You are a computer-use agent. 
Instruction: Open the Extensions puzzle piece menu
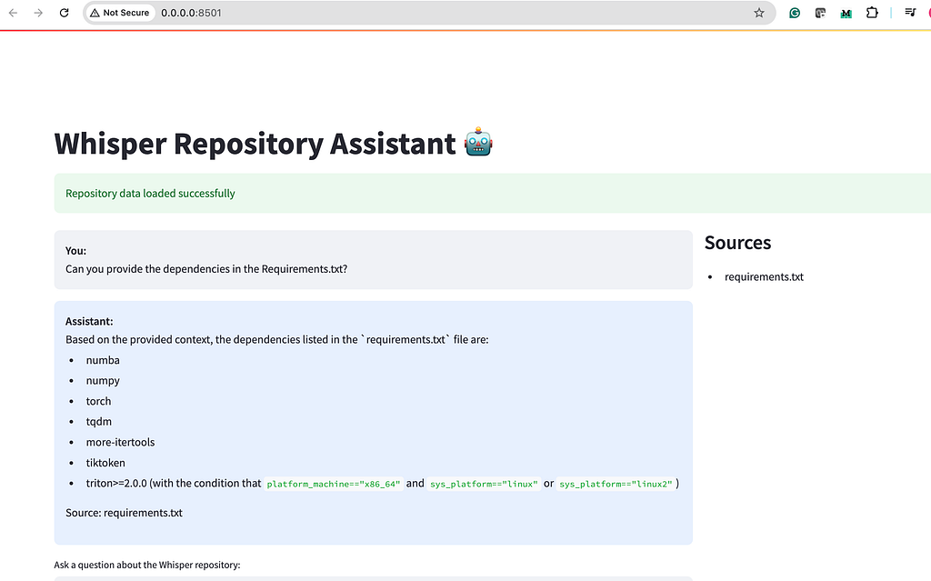click(872, 13)
